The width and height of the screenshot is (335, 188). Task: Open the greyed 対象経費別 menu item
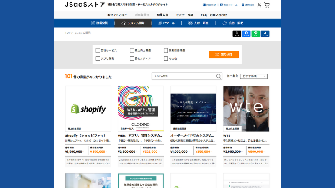pos(142,15)
